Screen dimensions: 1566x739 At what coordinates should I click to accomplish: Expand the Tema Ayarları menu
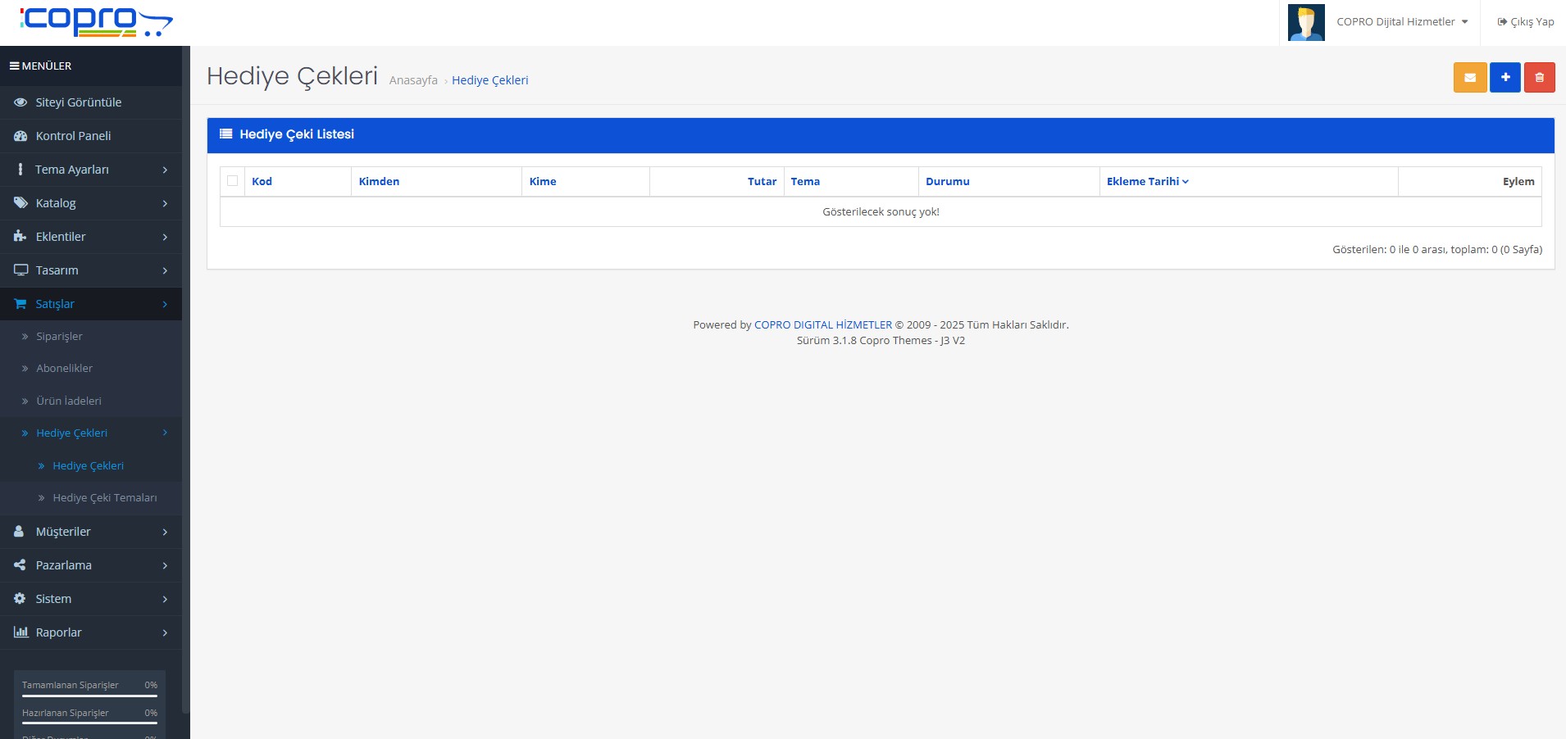(90, 170)
